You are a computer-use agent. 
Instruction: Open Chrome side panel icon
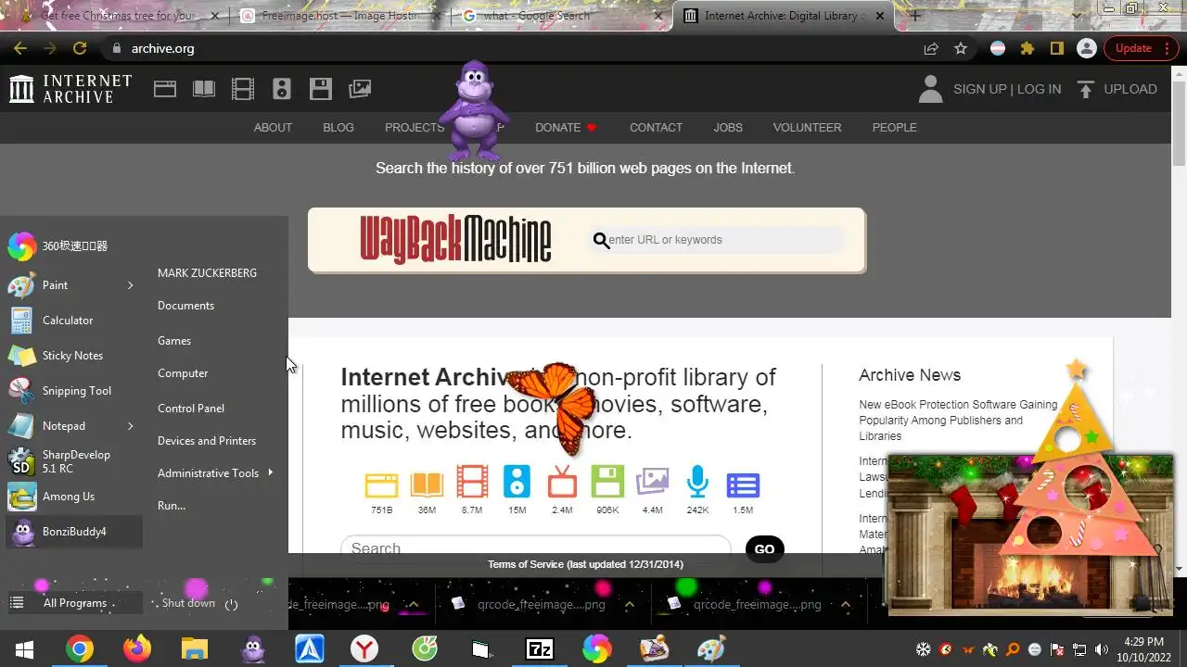(x=1056, y=48)
